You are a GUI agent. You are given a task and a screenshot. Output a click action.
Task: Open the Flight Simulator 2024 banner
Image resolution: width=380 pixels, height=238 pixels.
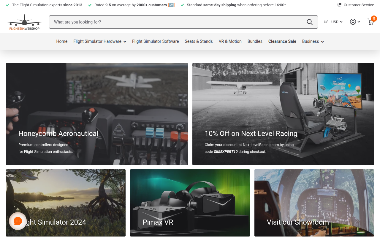[x=66, y=203]
